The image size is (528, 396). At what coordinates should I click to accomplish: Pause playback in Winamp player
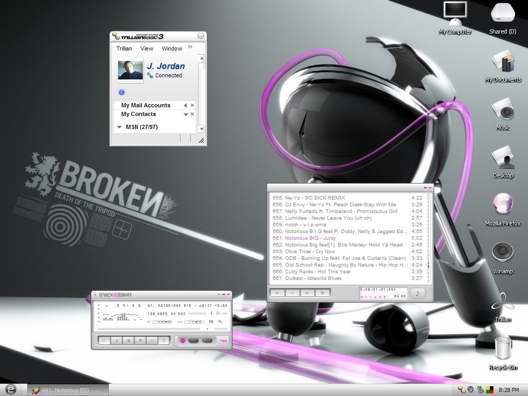pyautogui.click(x=128, y=340)
